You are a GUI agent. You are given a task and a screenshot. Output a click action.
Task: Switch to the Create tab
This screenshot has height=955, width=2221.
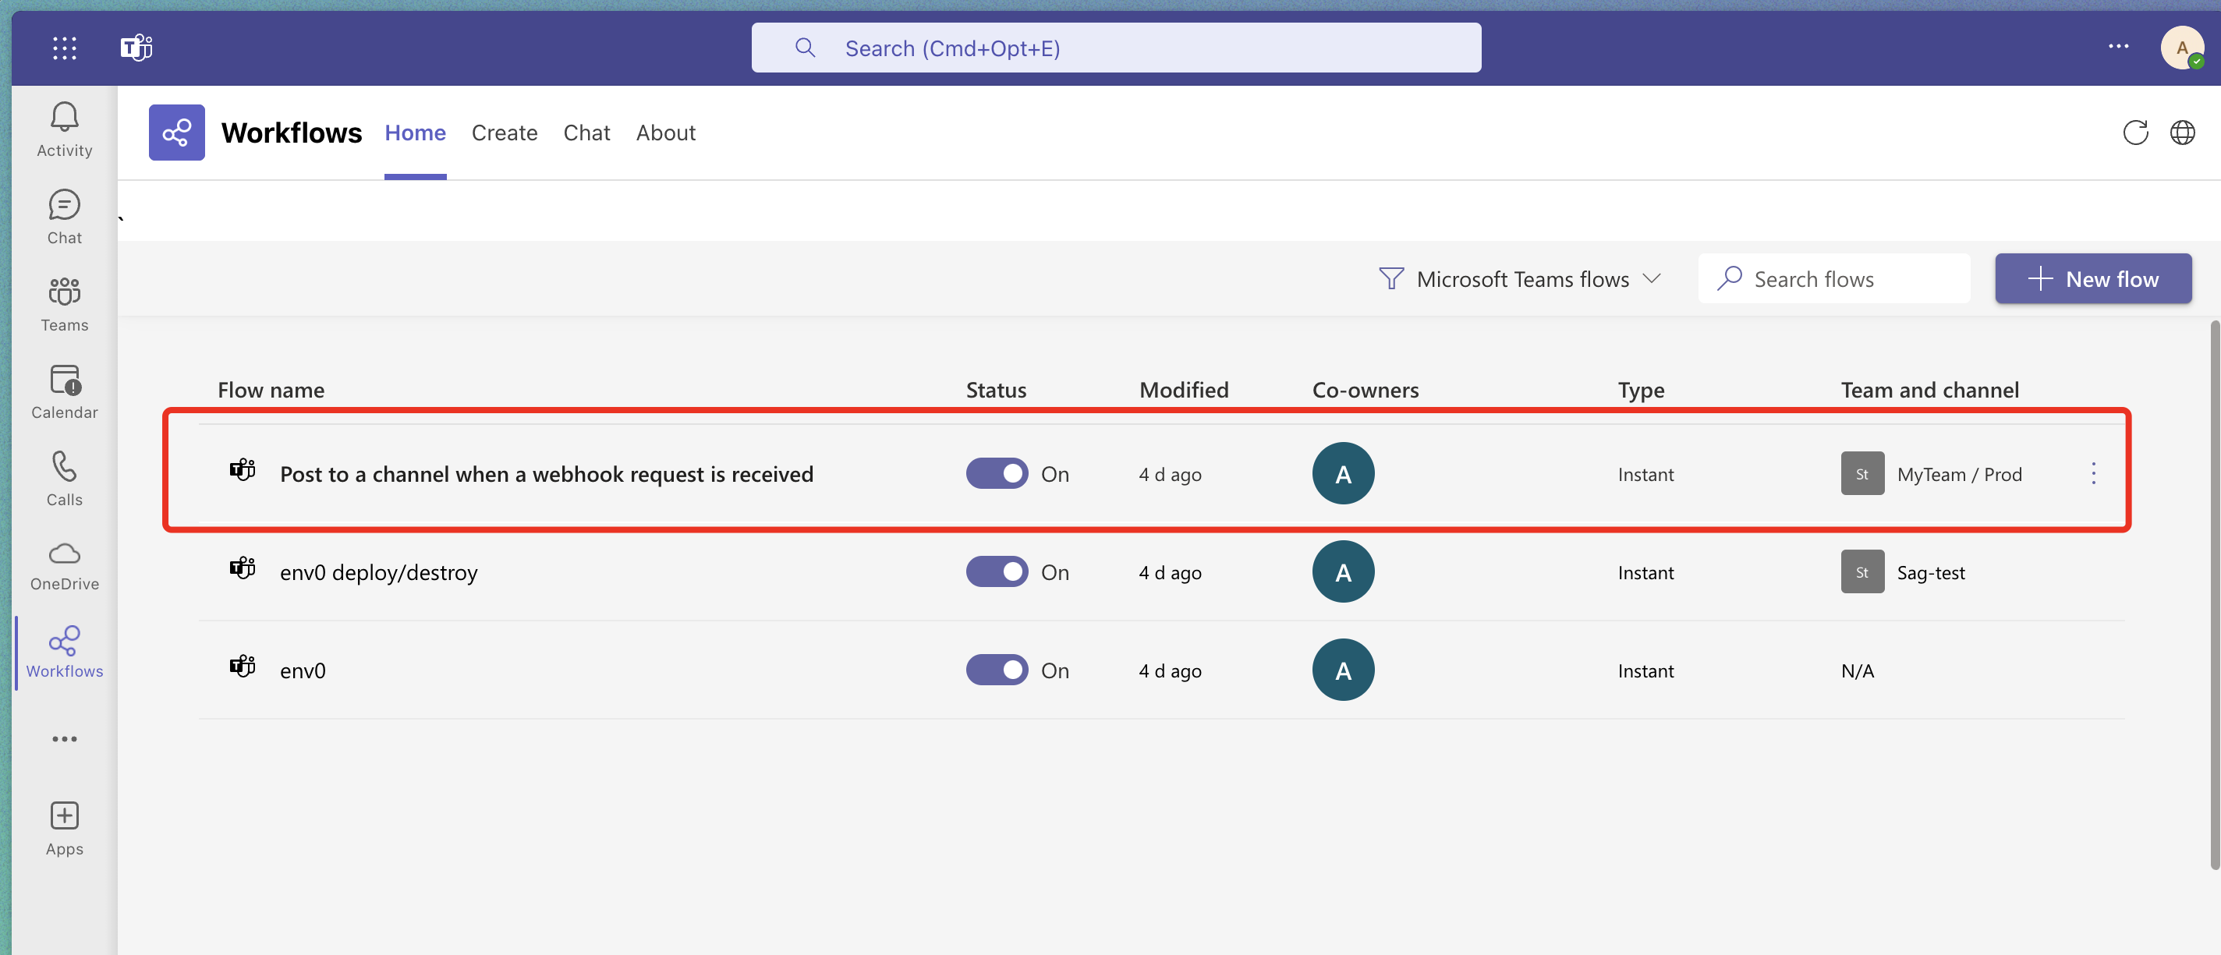pos(505,133)
